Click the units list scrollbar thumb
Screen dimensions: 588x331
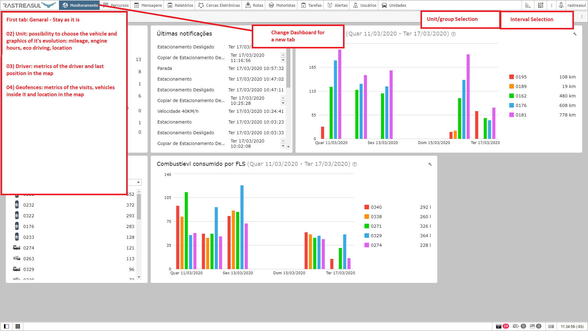[139, 207]
